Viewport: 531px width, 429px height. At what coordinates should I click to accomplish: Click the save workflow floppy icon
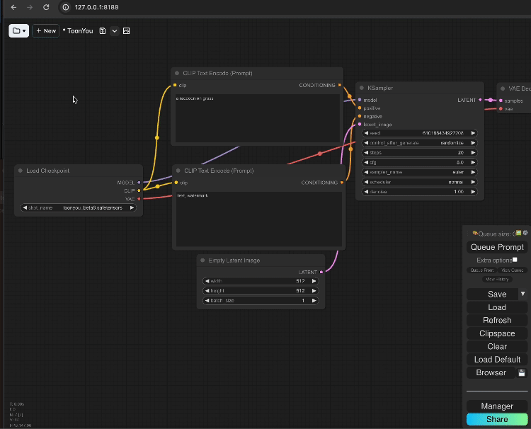coord(103,31)
